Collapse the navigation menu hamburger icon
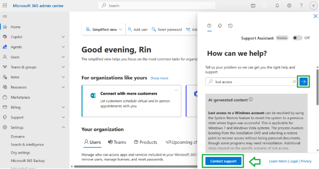This screenshot has height=169, width=319. (x=5, y=16)
